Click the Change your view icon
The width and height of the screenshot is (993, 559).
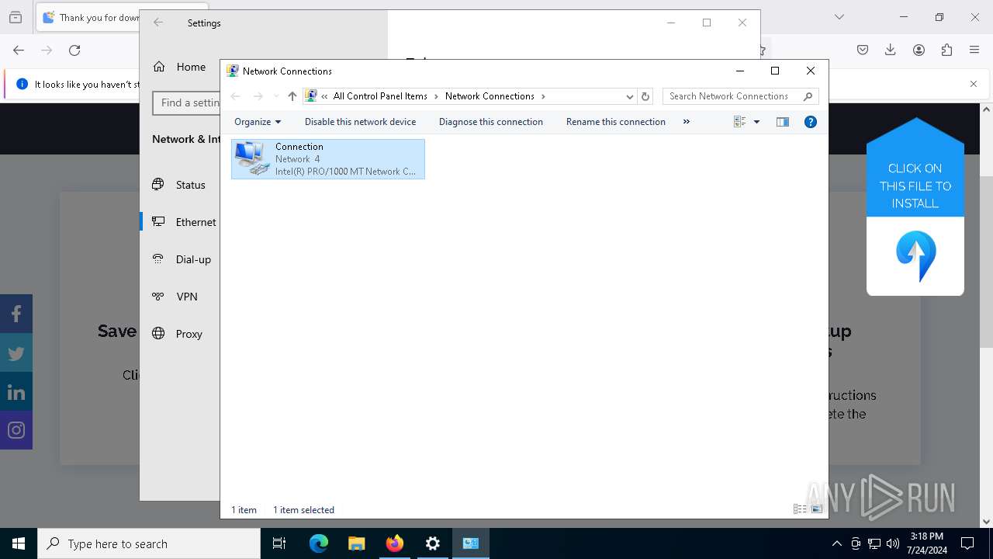point(739,122)
